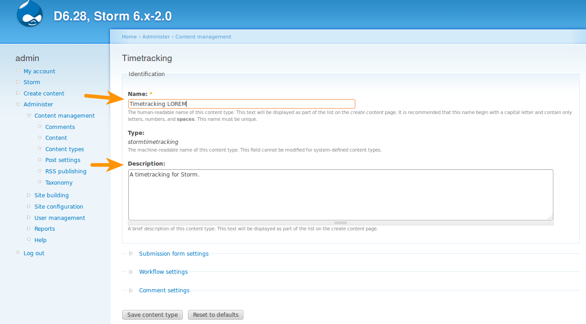This screenshot has width=586, height=324.
Task: Open Taxonomy in sidebar
Action: pos(59,182)
